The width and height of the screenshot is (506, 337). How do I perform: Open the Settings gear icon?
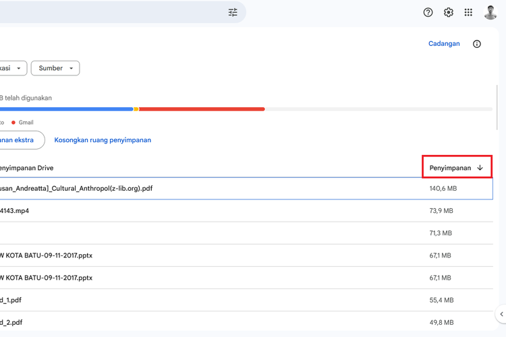pyautogui.click(x=449, y=12)
